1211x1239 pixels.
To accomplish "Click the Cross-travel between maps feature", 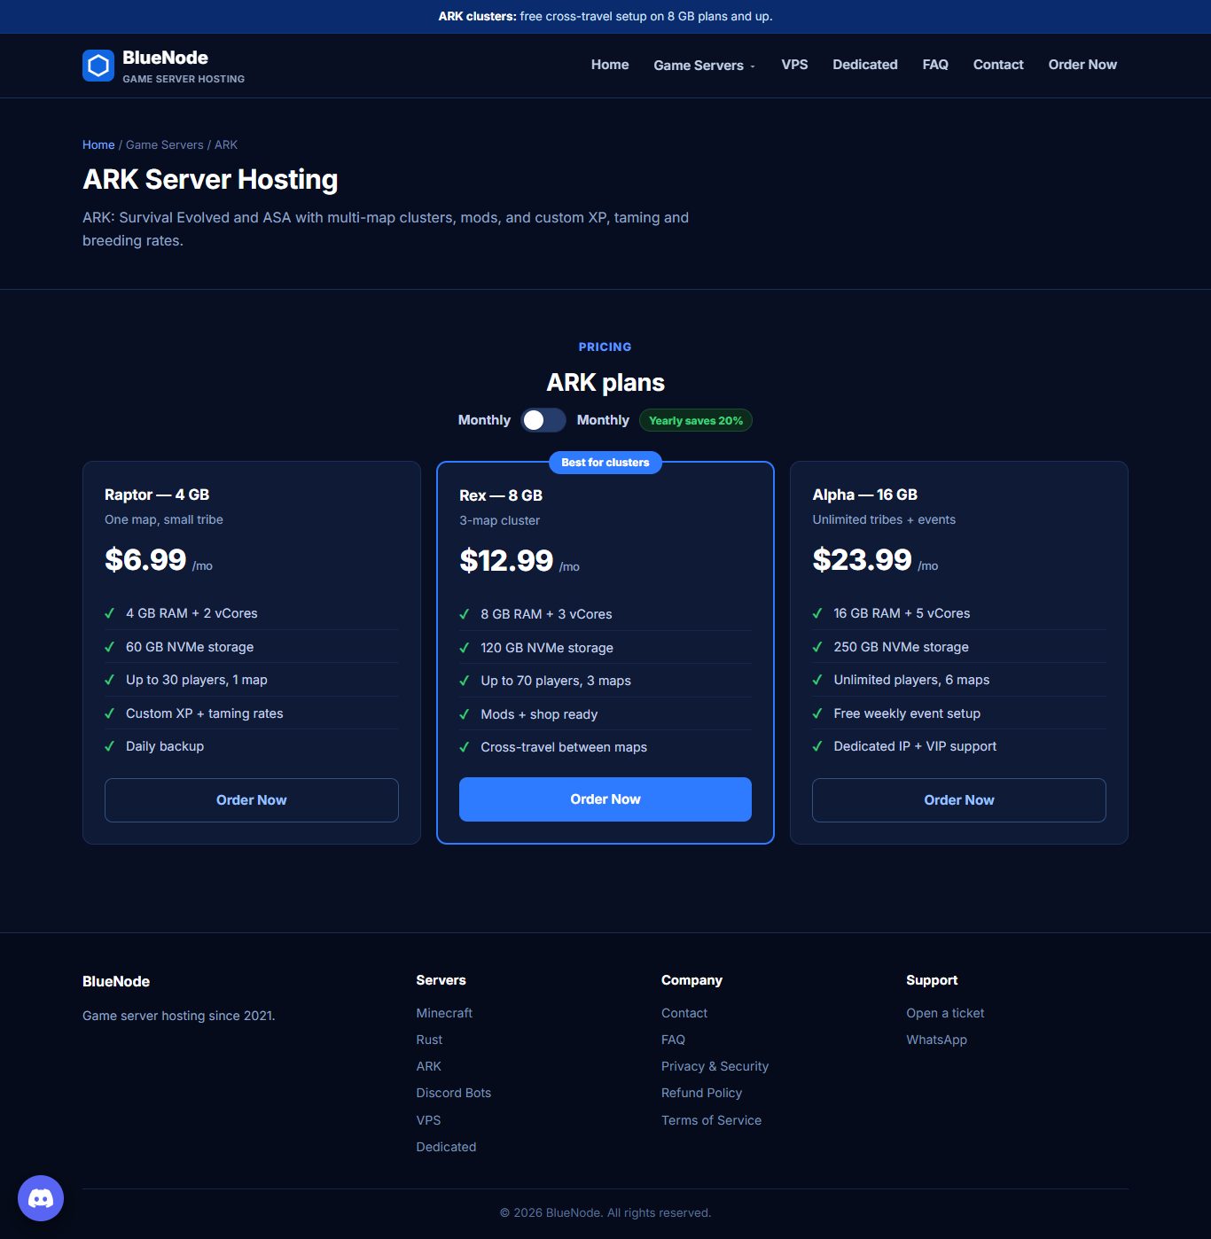I will [x=564, y=747].
